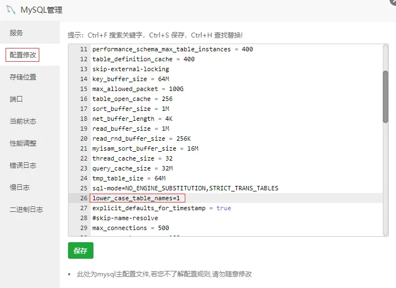396x288 pixels.
Task: Show the 慢日志 tab
Action: point(19,188)
